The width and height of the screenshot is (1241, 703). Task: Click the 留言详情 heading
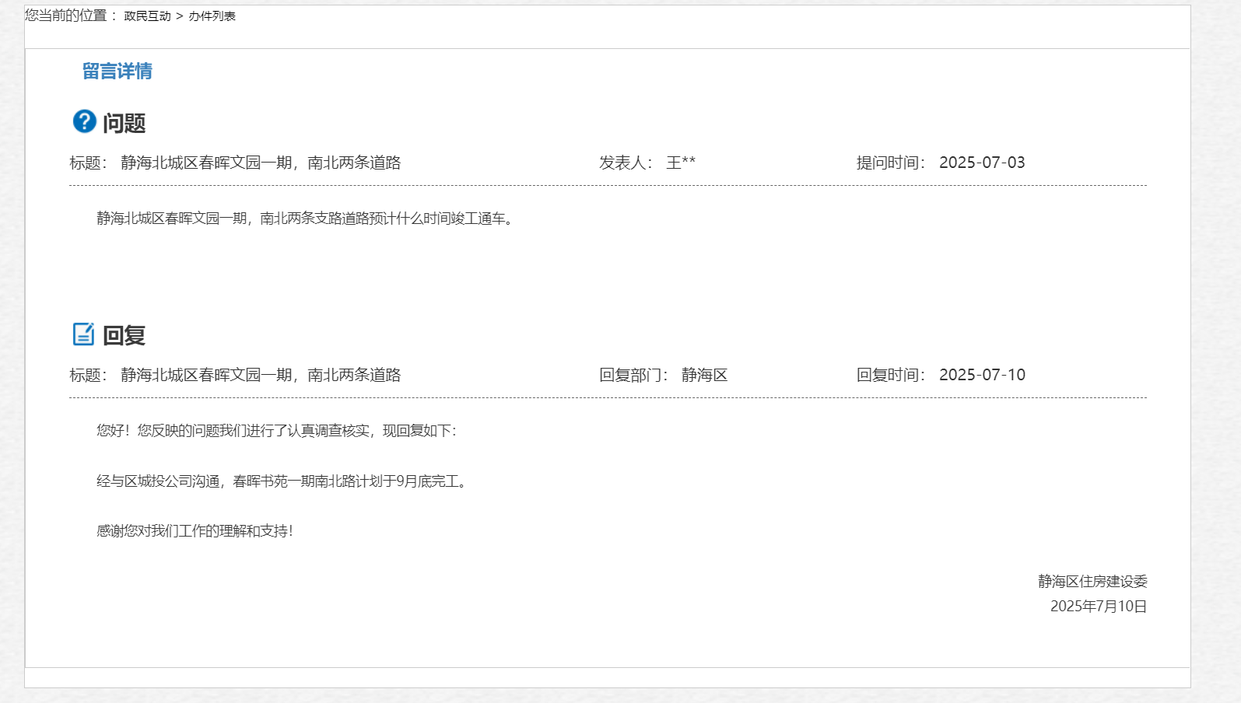(x=117, y=72)
